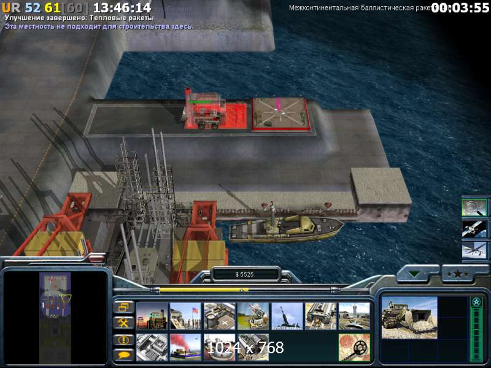The width and height of the screenshot is (491, 368).
Task: Use the spy satellite power shortcut
Action: point(474,229)
